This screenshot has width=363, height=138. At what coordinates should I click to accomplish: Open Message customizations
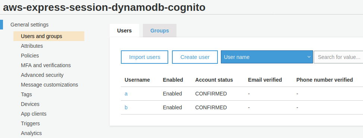49,85
